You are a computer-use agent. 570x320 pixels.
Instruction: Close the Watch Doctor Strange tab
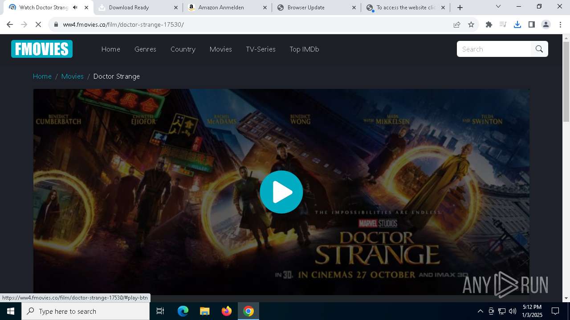(x=86, y=8)
